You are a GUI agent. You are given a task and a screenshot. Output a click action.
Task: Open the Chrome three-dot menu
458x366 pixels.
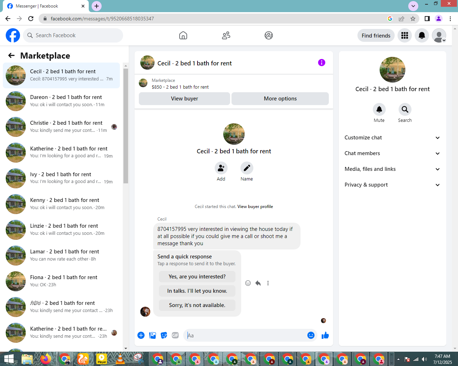click(450, 19)
